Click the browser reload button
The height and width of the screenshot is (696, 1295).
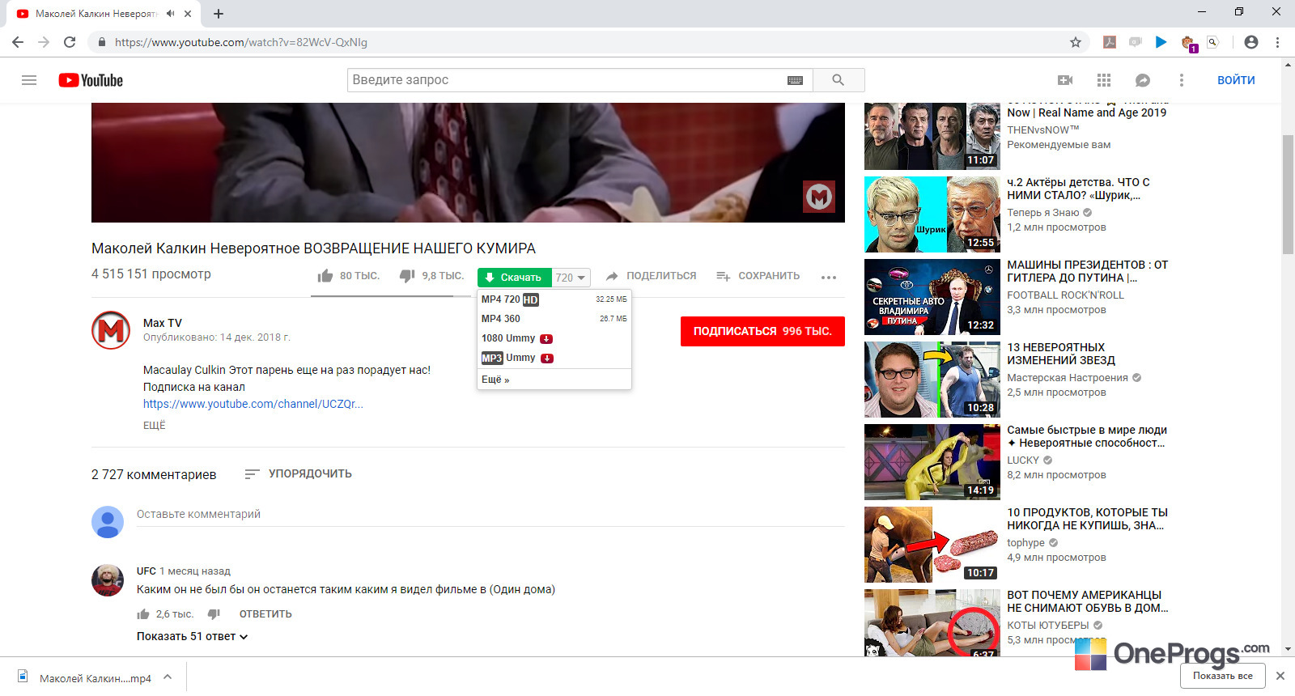point(70,42)
